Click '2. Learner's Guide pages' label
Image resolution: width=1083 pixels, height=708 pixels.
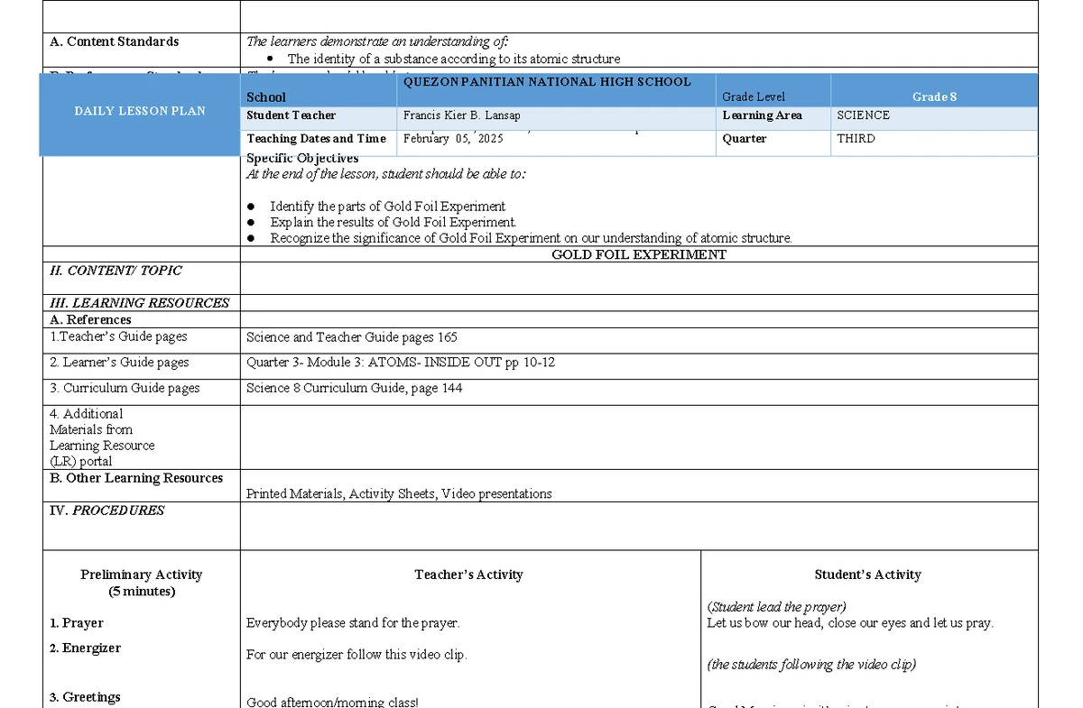(119, 363)
